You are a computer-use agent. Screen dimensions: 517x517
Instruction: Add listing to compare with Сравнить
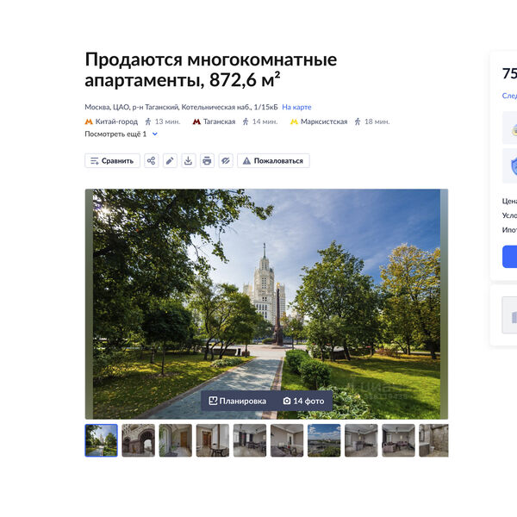click(112, 160)
